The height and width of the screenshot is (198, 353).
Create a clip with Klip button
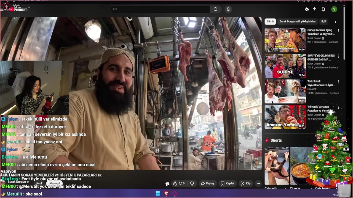coord(245,183)
